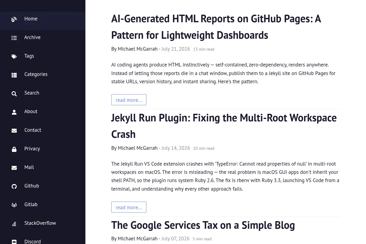Click the Jekyll Run VS Code excerpt paragraph
Image resolution: width=366 pixels, height=244 pixels.
pyautogui.click(x=225, y=176)
